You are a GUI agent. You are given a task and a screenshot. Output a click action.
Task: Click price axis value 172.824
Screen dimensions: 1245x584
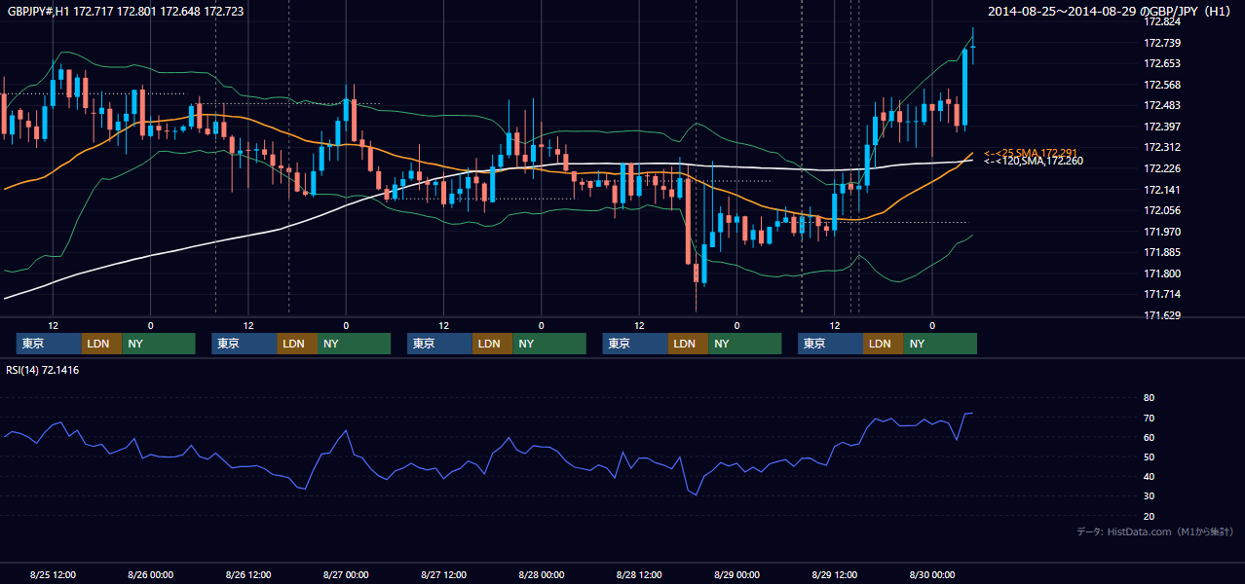(1162, 21)
